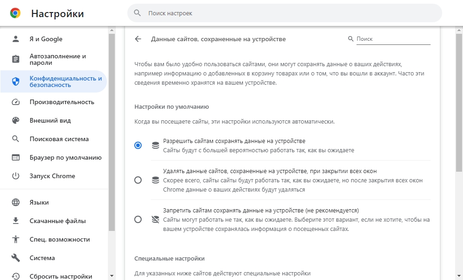Click sidebar scrollbar down arrow

tap(112, 276)
